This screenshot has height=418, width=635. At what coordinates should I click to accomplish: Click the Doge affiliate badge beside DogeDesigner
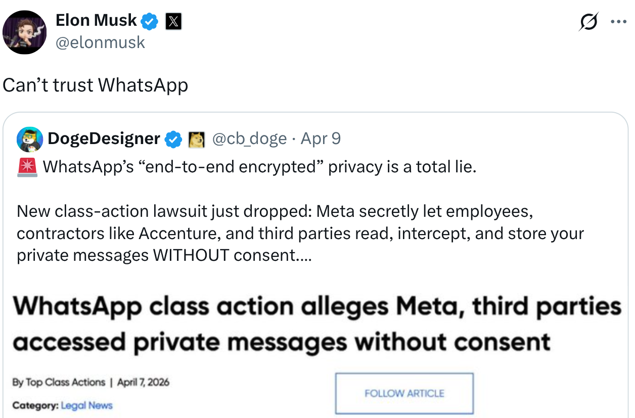click(196, 140)
